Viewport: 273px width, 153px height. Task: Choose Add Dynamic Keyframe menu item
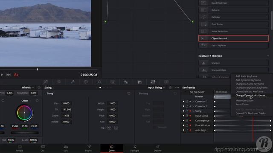pyautogui.click(x=248, y=80)
